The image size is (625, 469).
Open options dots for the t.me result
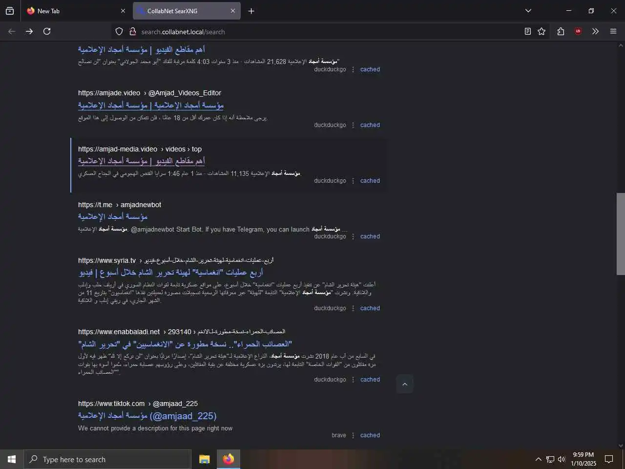pyautogui.click(x=353, y=236)
